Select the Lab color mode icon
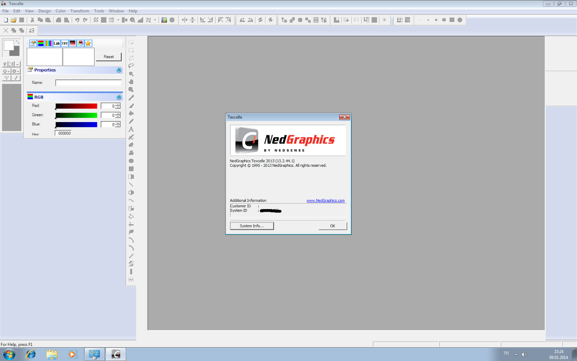Viewport: 577px width, 361px height. pos(57,43)
